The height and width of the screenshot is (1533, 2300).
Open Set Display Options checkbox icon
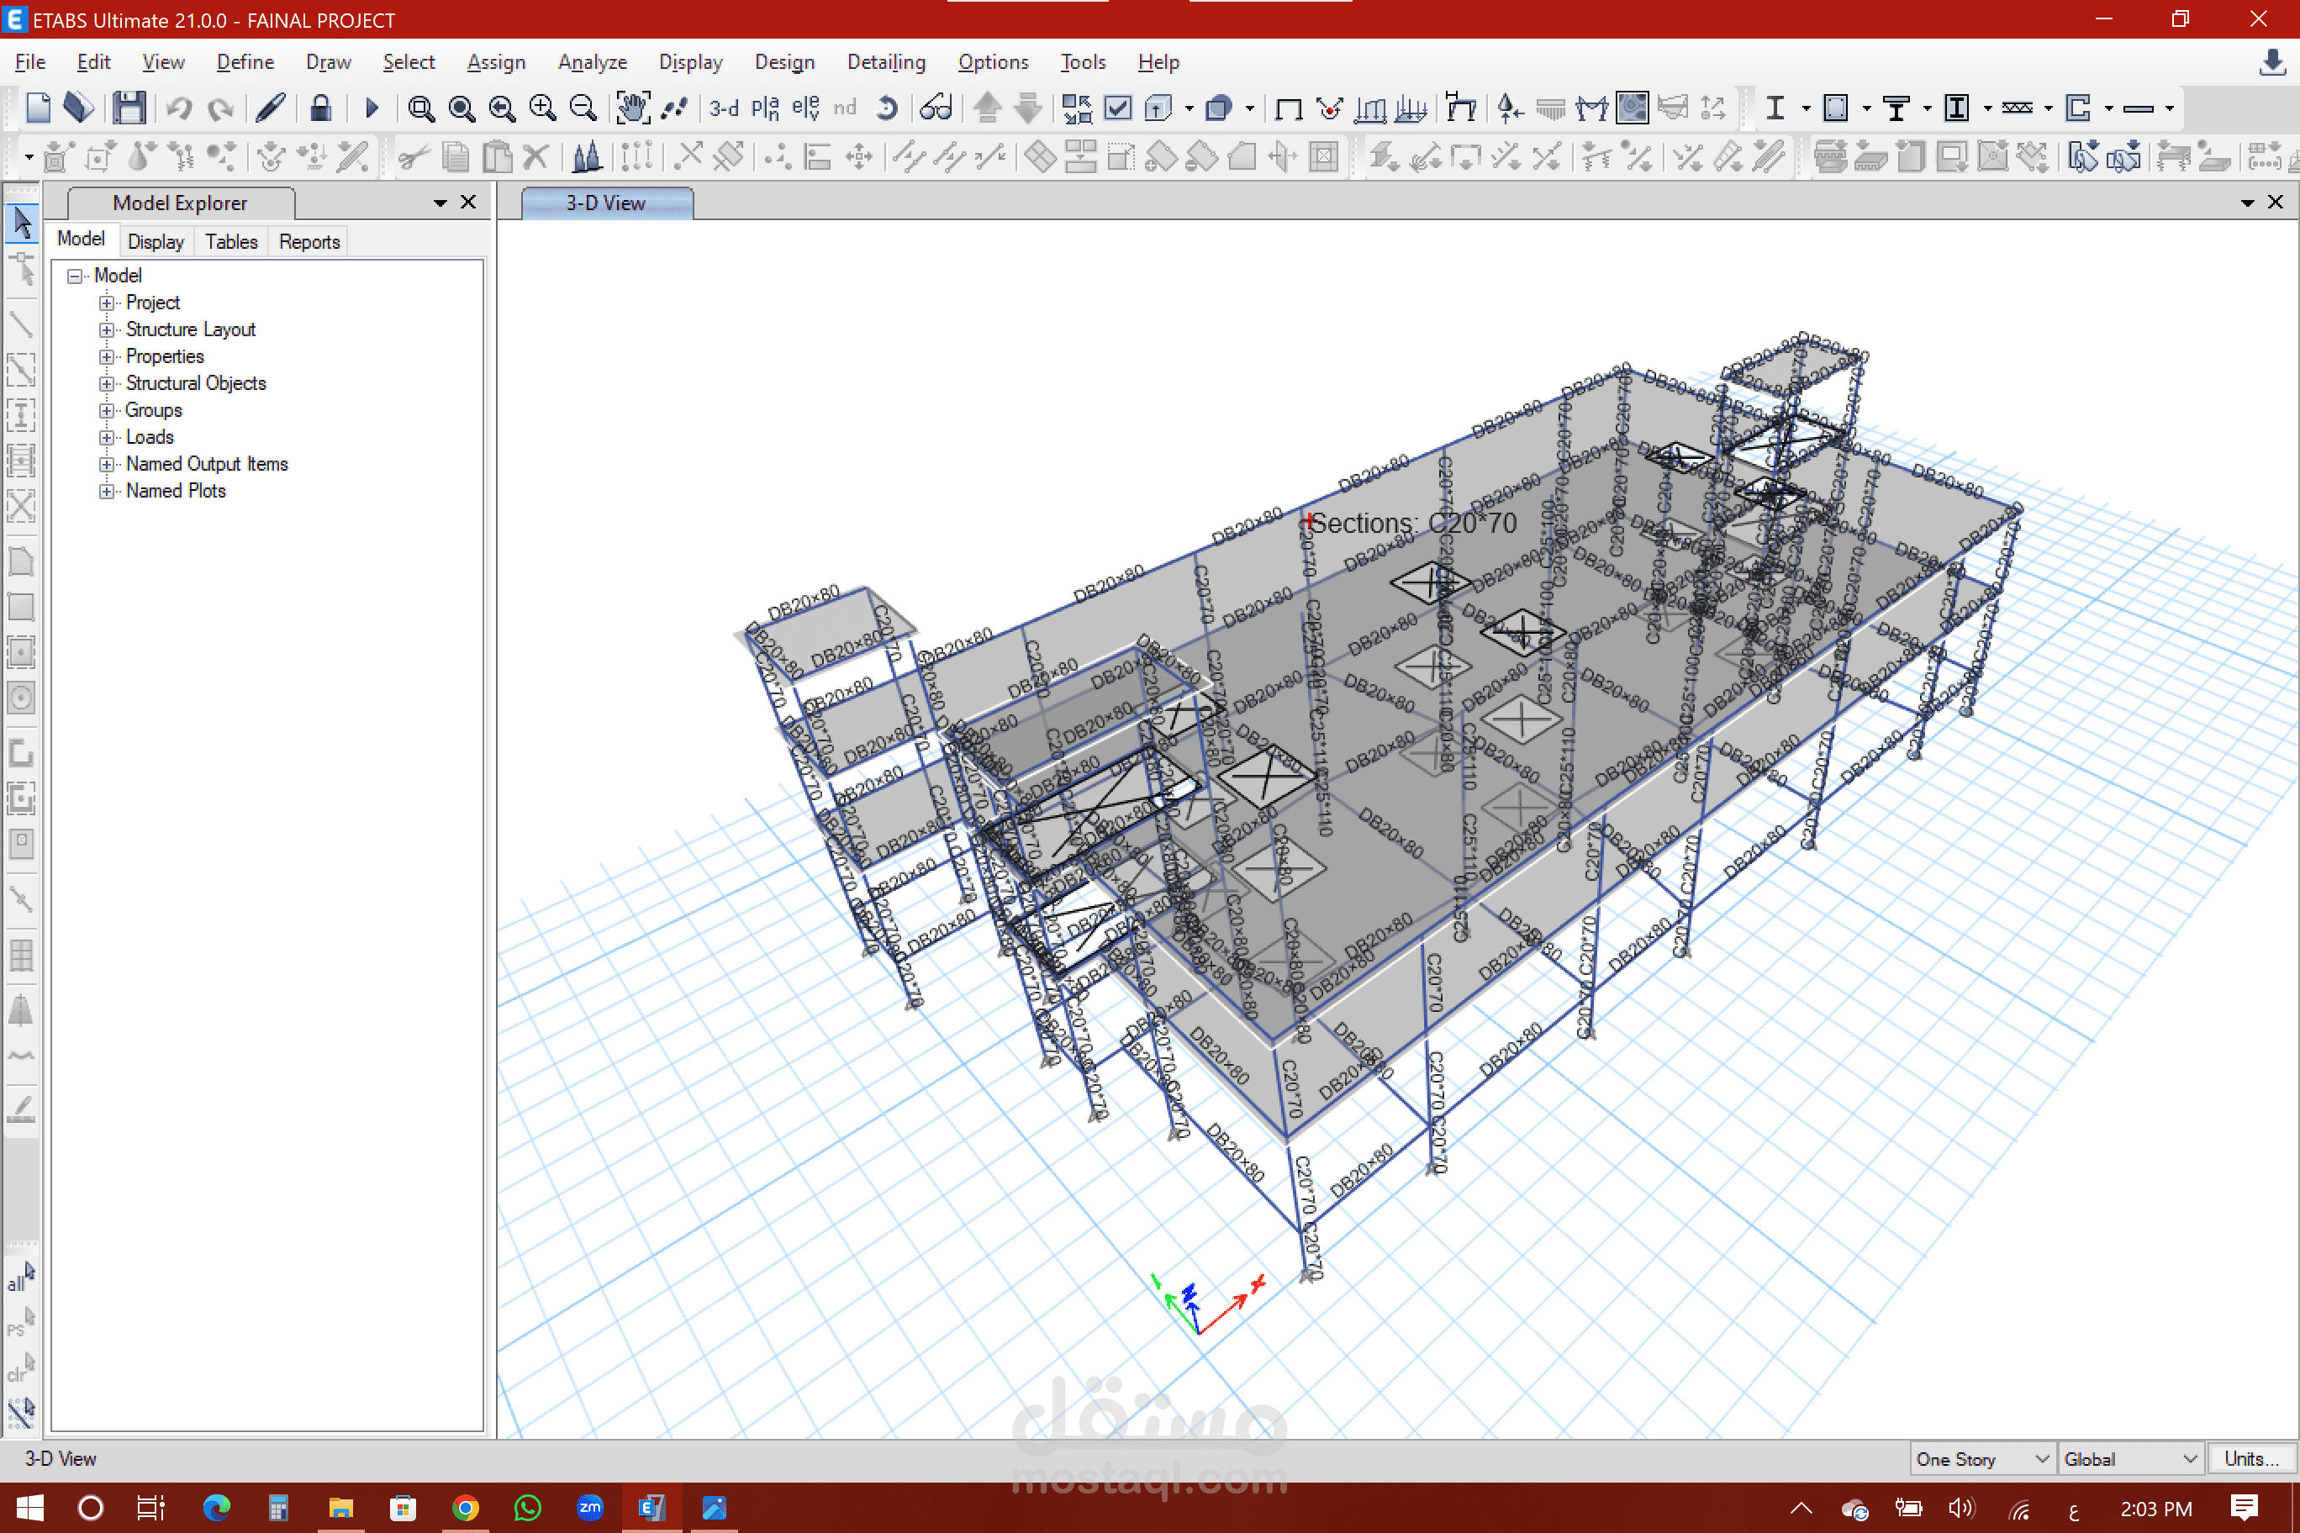1116,108
